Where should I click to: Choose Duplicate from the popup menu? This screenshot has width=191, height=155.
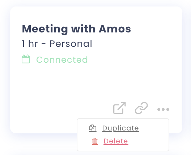click(120, 128)
